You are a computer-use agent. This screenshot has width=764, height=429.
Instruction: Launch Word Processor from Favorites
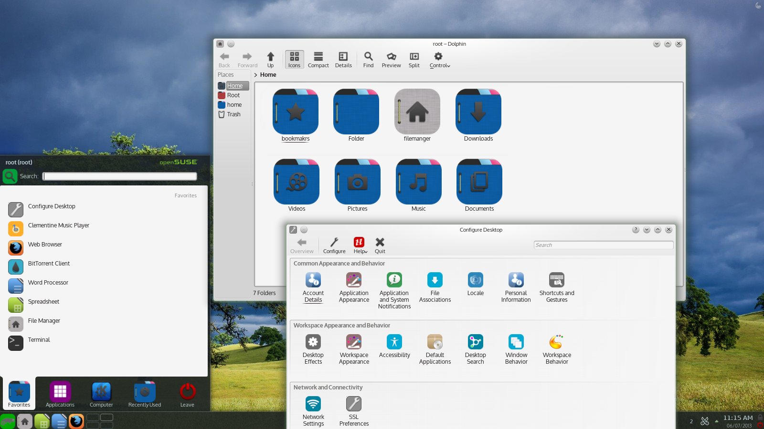(104, 286)
